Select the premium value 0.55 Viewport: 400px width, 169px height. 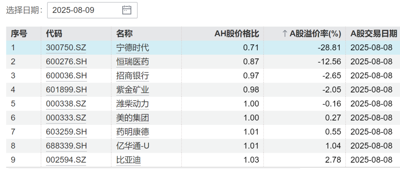333,132
